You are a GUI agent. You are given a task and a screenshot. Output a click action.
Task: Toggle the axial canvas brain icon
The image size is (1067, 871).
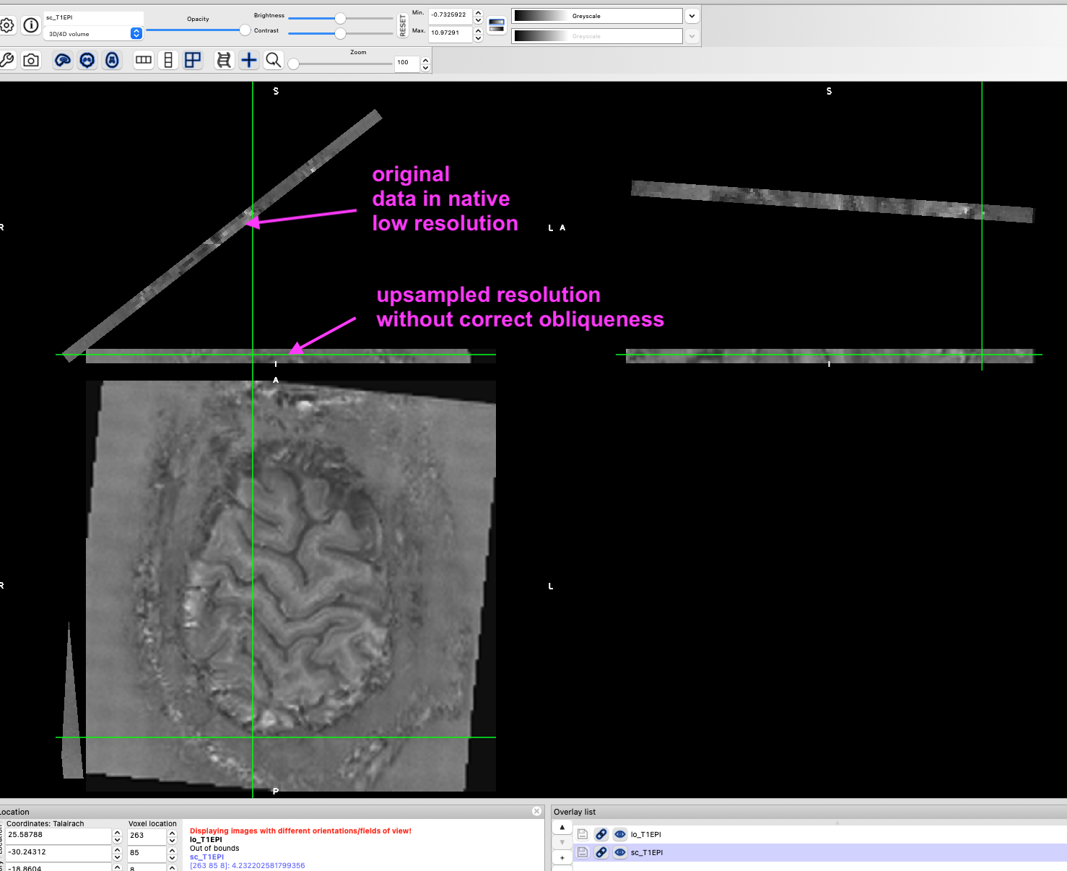point(112,60)
